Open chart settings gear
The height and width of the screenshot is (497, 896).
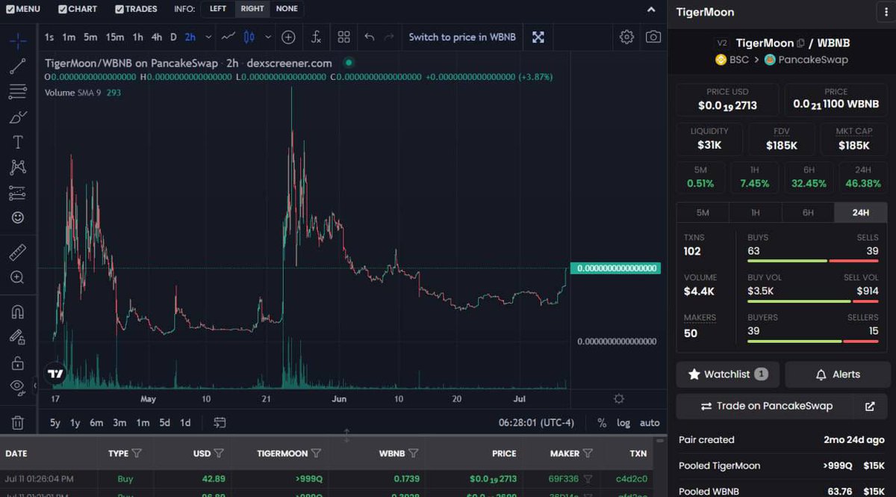tap(626, 37)
